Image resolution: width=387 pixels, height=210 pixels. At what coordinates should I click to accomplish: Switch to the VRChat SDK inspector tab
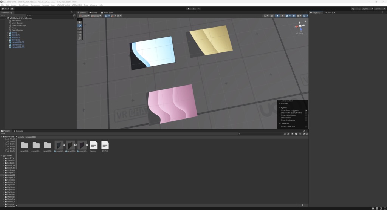tap(330, 12)
